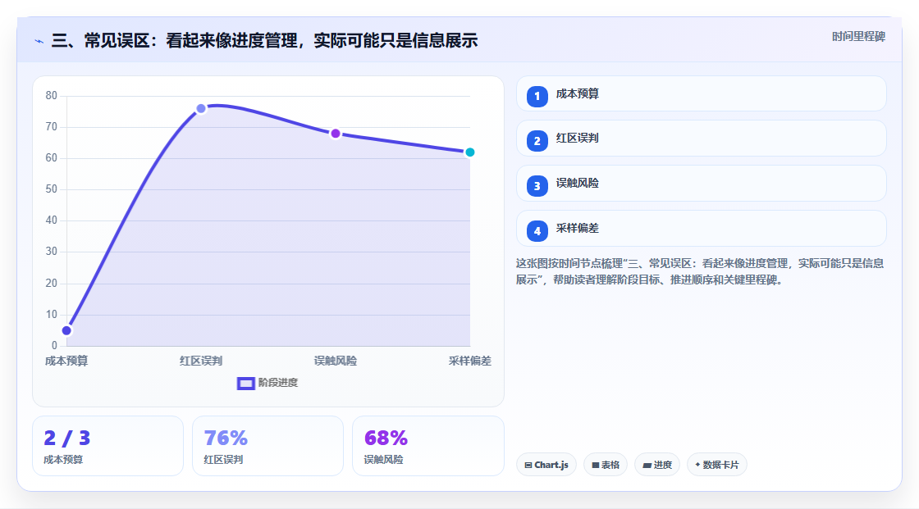Click the 阶段进度 legend label
Viewport: 919px width, 509px height.
[278, 383]
